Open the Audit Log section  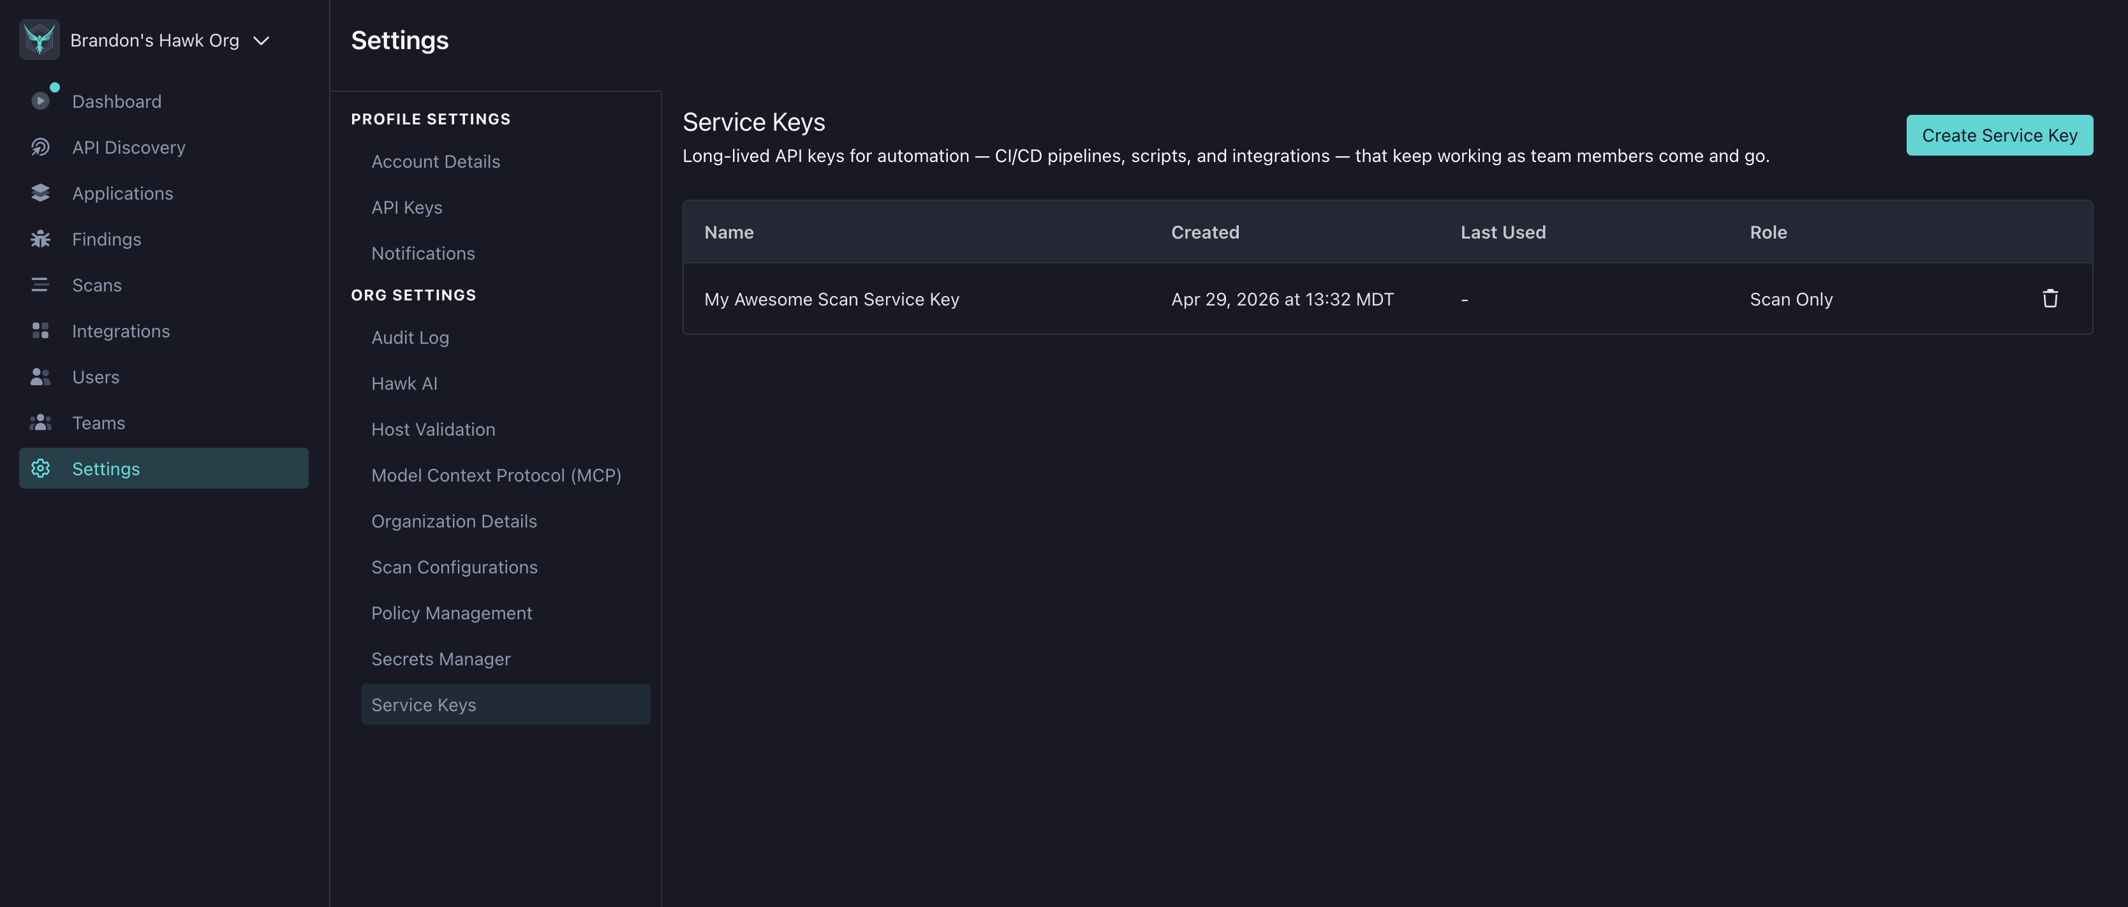tap(410, 337)
